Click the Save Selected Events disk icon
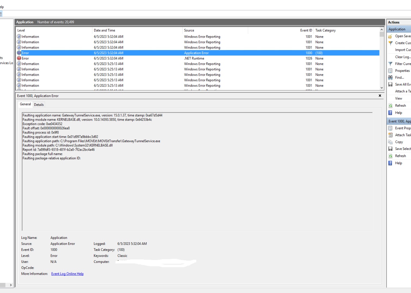Image resolution: width=411 pixels, height=293 pixels. point(390,149)
